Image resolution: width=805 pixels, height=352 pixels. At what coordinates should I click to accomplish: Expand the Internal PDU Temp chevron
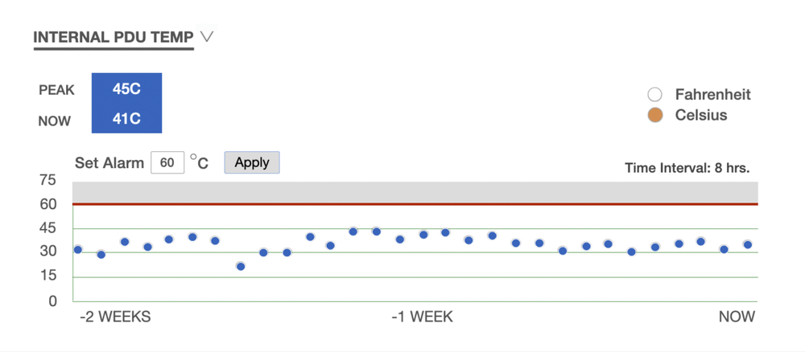pyautogui.click(x=207, y=37)
